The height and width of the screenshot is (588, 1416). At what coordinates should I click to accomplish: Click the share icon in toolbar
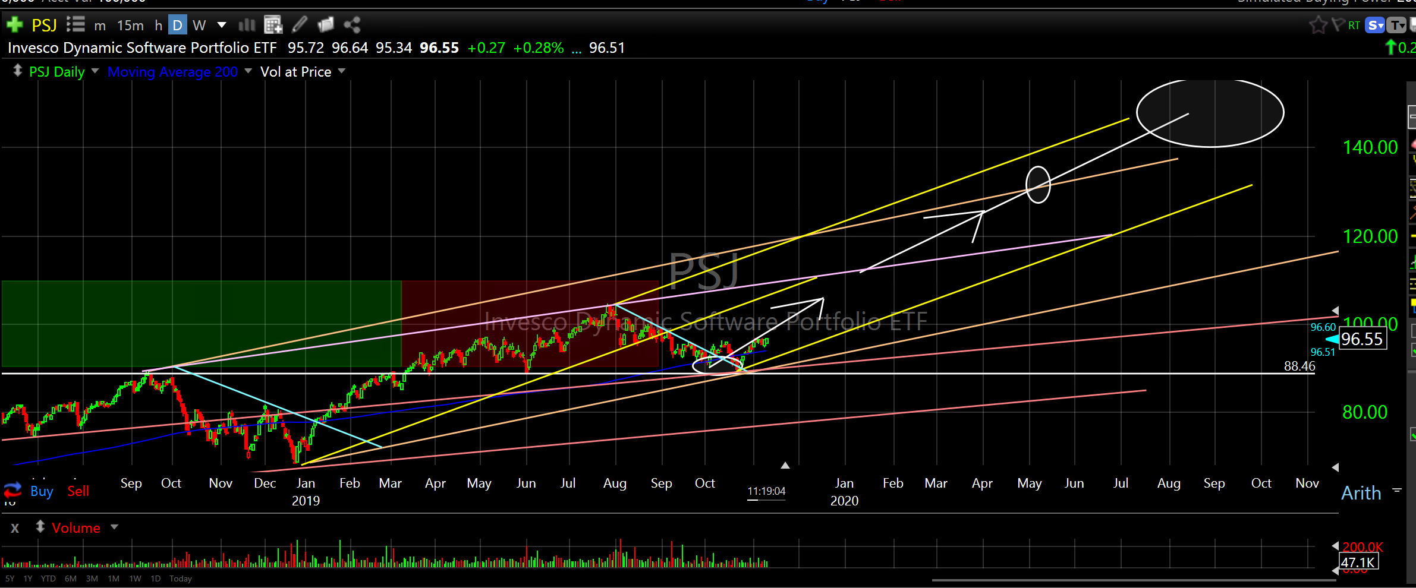tap(352, 25)
